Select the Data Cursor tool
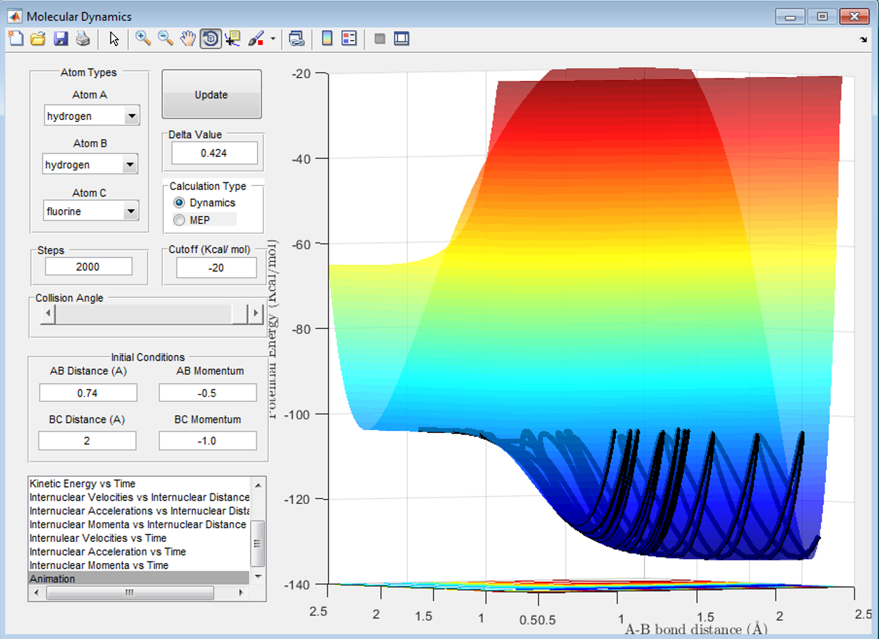 (233, 39)
